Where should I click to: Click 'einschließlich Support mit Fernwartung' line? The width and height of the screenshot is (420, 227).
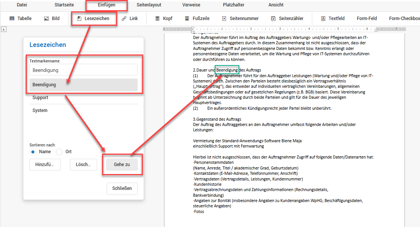click(x=228, y=146)
